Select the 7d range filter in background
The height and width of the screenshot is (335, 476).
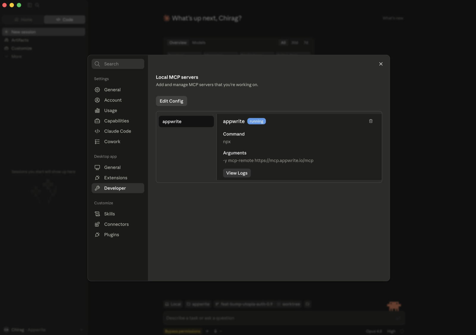coord(306,43)
